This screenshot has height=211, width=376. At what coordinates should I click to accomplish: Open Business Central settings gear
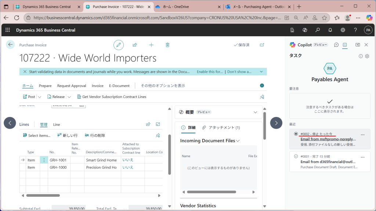pyautogui.click(x=343, y=30)
